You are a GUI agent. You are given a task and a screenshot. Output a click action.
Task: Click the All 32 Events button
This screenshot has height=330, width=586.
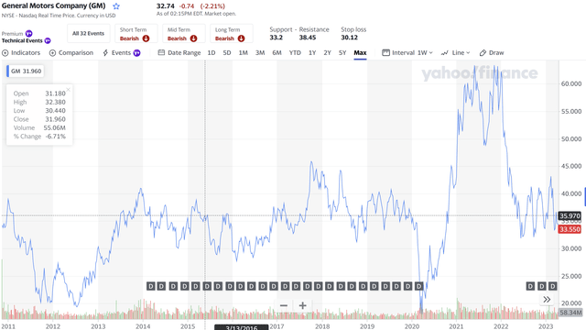(x=88, y=33)
